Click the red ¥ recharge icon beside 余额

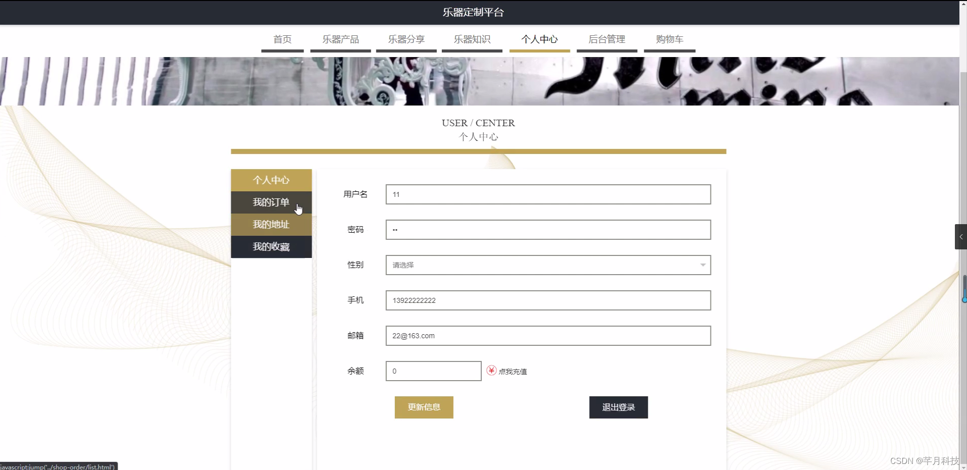click(x=490, y=371)
